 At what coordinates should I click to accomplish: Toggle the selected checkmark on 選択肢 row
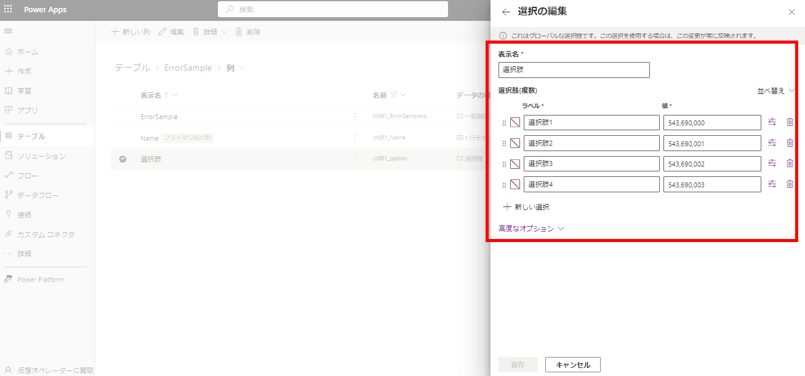(x=122, y=159)
